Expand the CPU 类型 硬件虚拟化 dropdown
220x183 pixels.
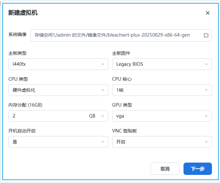point(58,90)
